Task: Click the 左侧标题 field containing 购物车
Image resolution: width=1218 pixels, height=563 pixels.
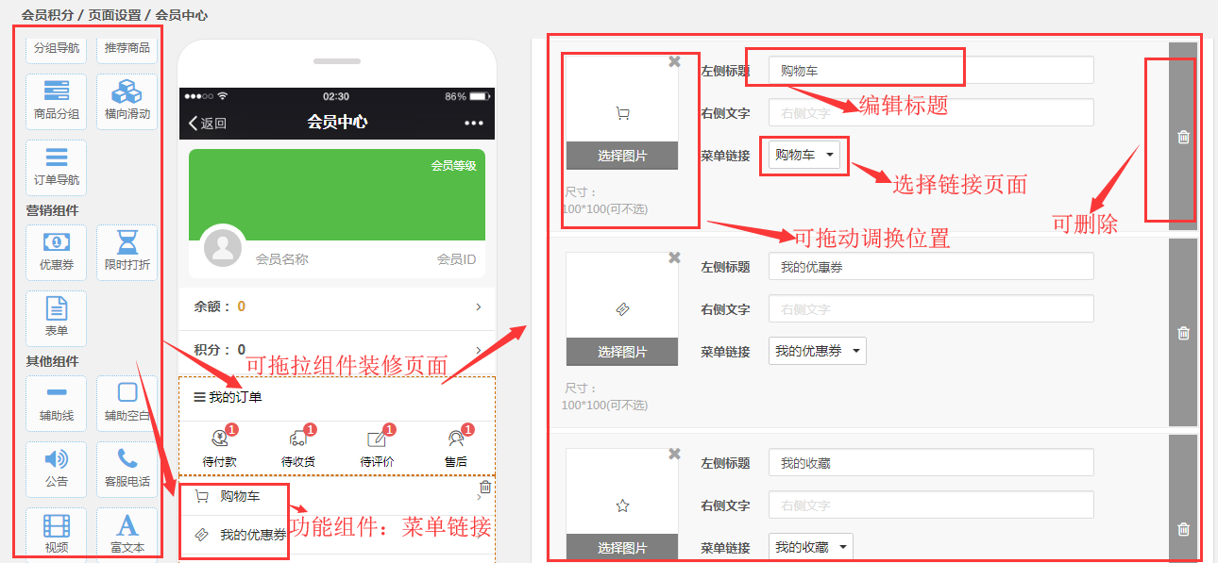Action: click(930, 71)
